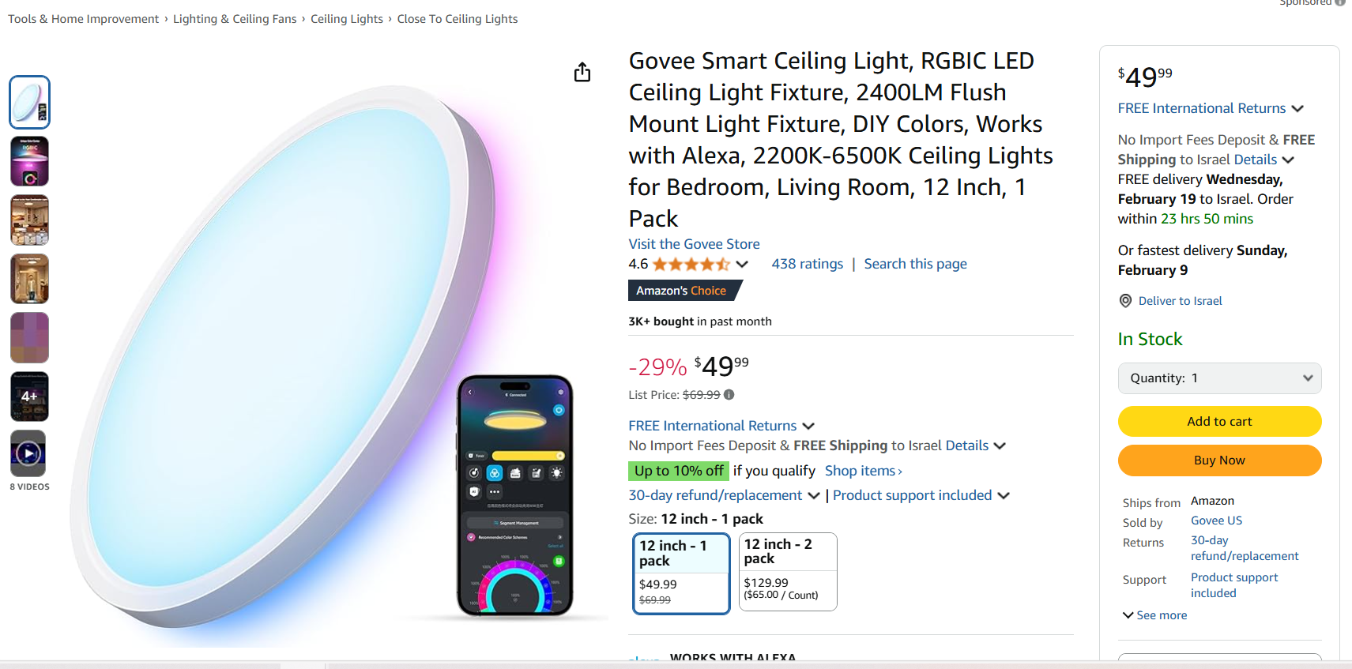Select the second RGBIC product thumbnail
The image size is (1352, 669).
[29, 161]
